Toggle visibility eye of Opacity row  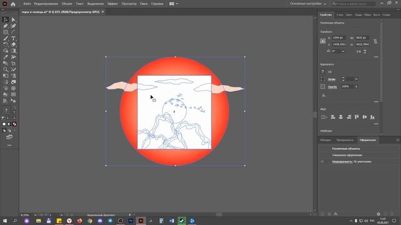pos(322,162)
